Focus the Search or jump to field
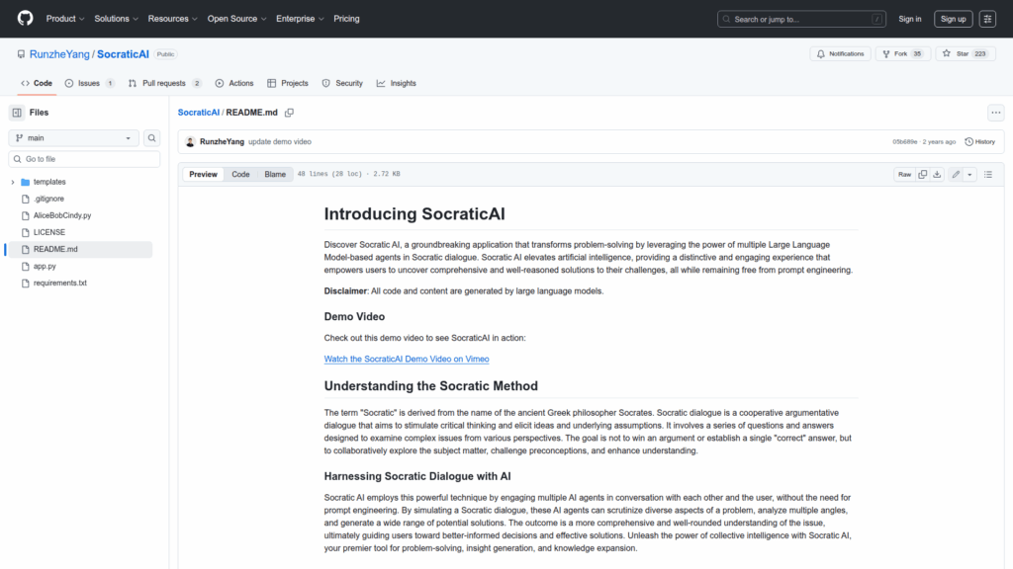This screenshot has width=1013, height=569. [x=801, y=19]
